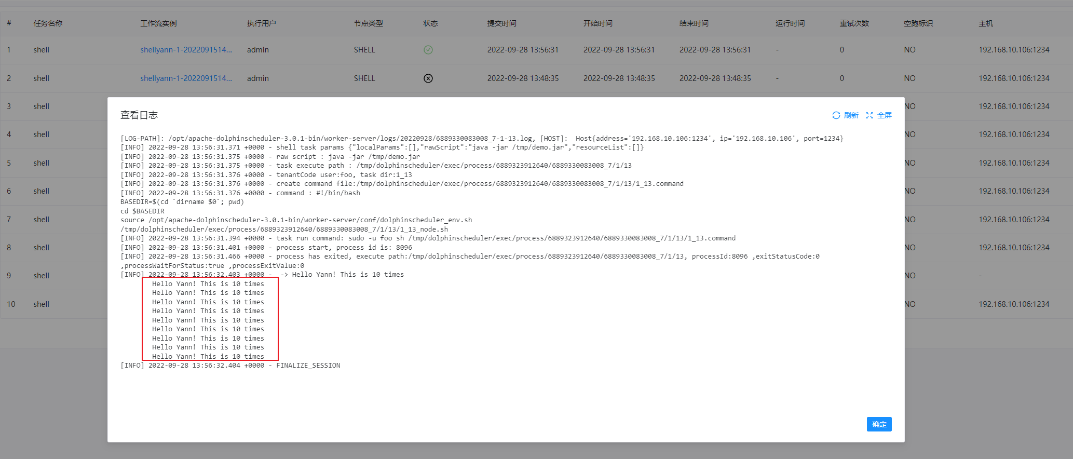Click the 结束时间 column header
The width and height of the screenshot is (1073, 459).
coord(694,23)
